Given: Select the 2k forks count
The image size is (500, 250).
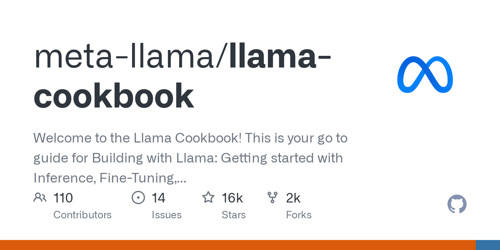Looking at the screenshot, I should [x=293, y=198].
